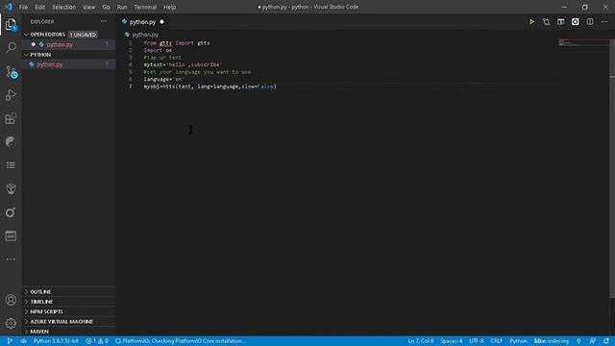615x346 pixels.
Task: Open the Help menu
Action: coord(169,7)
